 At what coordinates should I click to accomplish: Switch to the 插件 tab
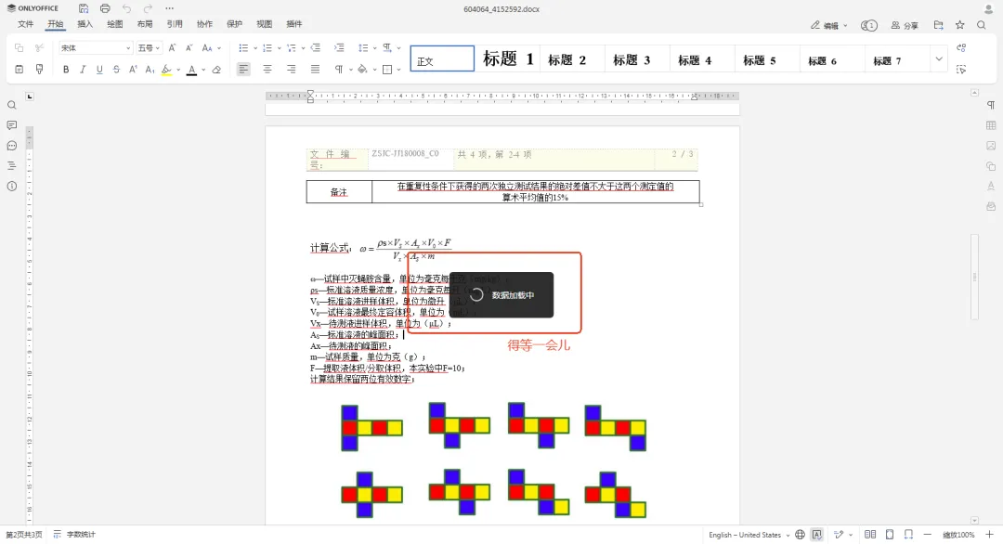click(294, 24)
